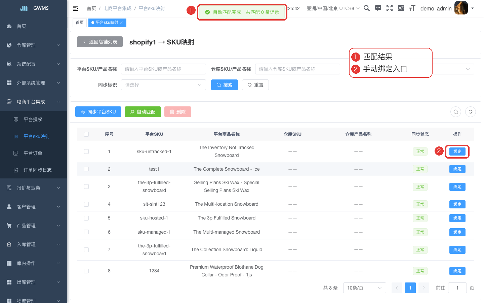Focus the 平台SKU/产品名称 input field
The image size is (484, 303).
[163, 69]
